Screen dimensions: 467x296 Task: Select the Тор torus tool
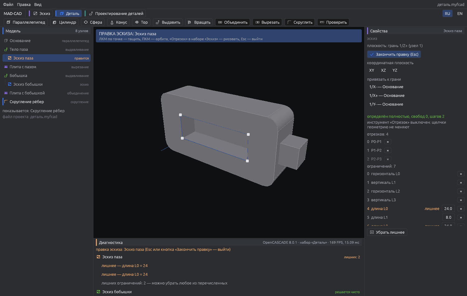(x=141, y=22)
